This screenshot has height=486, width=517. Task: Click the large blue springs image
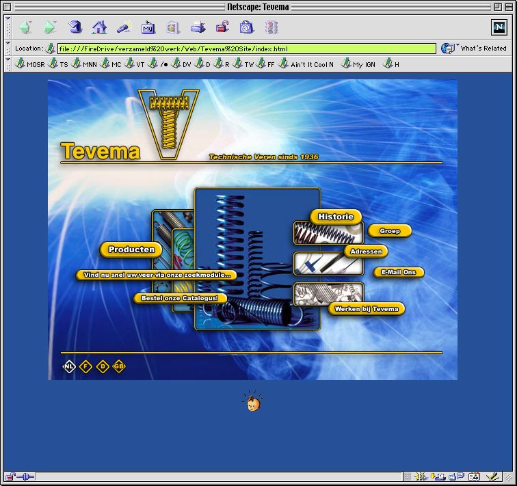tap(258, 258)
